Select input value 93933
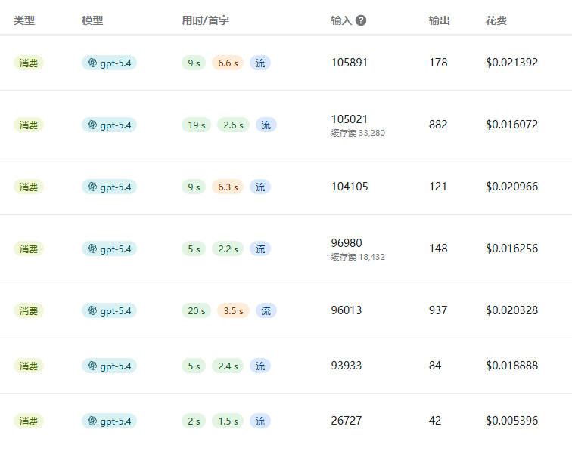The height and width of the screenshot is (457, 572). [x=347, y=366]
